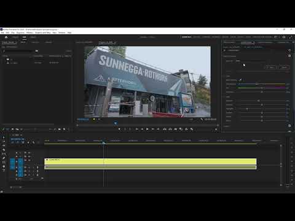
Task: Add a marker in the timeline panel
Action: [28, 142]
